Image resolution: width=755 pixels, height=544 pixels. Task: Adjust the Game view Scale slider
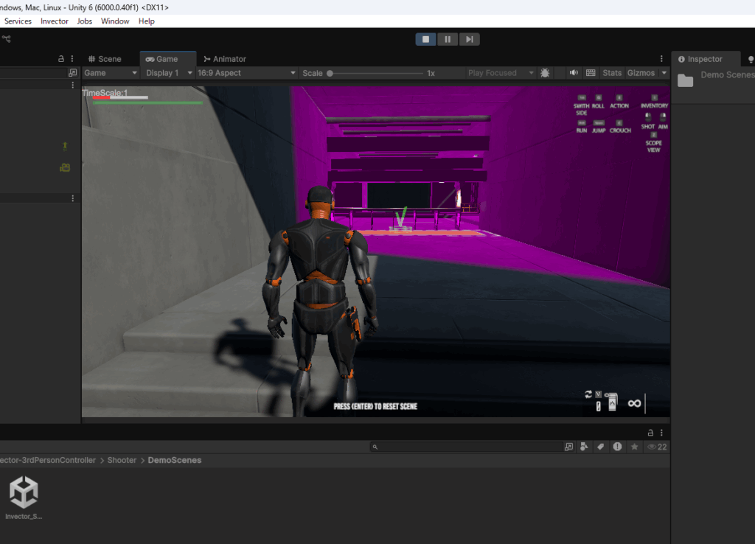point(330,73)
